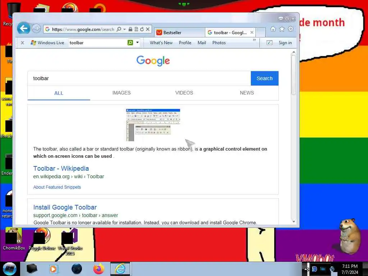
Task: Switch to NEWS results tab
Action: pos(247,93)
